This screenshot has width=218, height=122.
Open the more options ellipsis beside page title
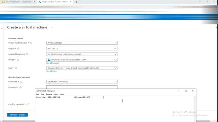pos(52,27)
